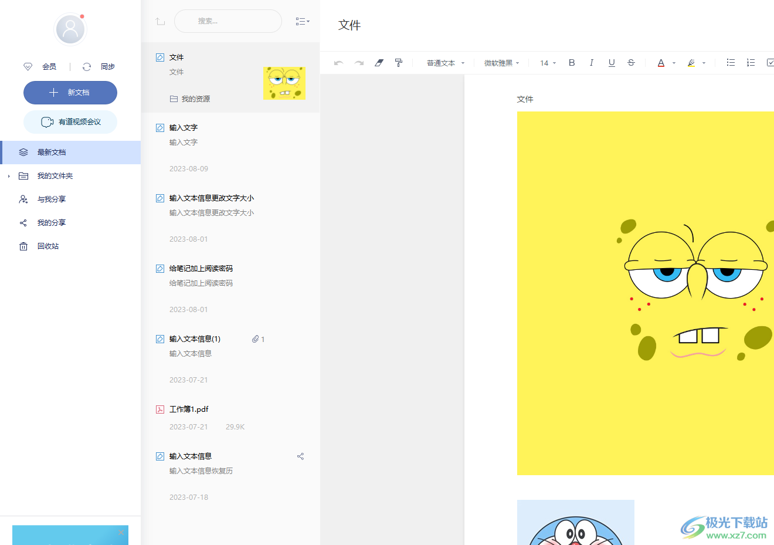Open the font size 14 dropdown
Screen dimensions: 774x545
coord(548,63)
